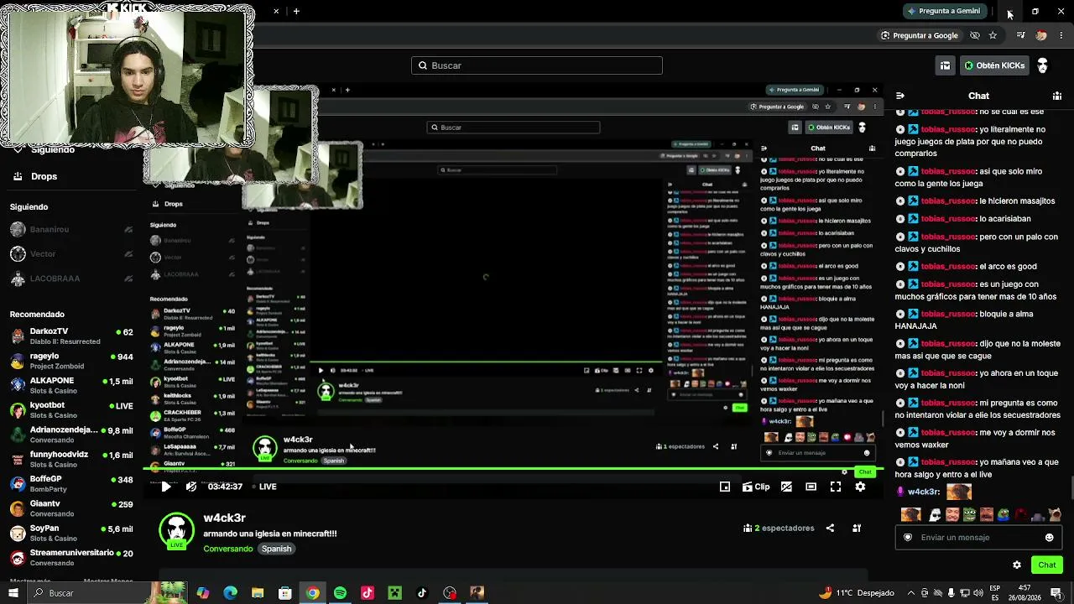Open TikTok from the taskbar
Image resolution: width=1074 pixels, height=604 pixels.
tap(422, 593)
